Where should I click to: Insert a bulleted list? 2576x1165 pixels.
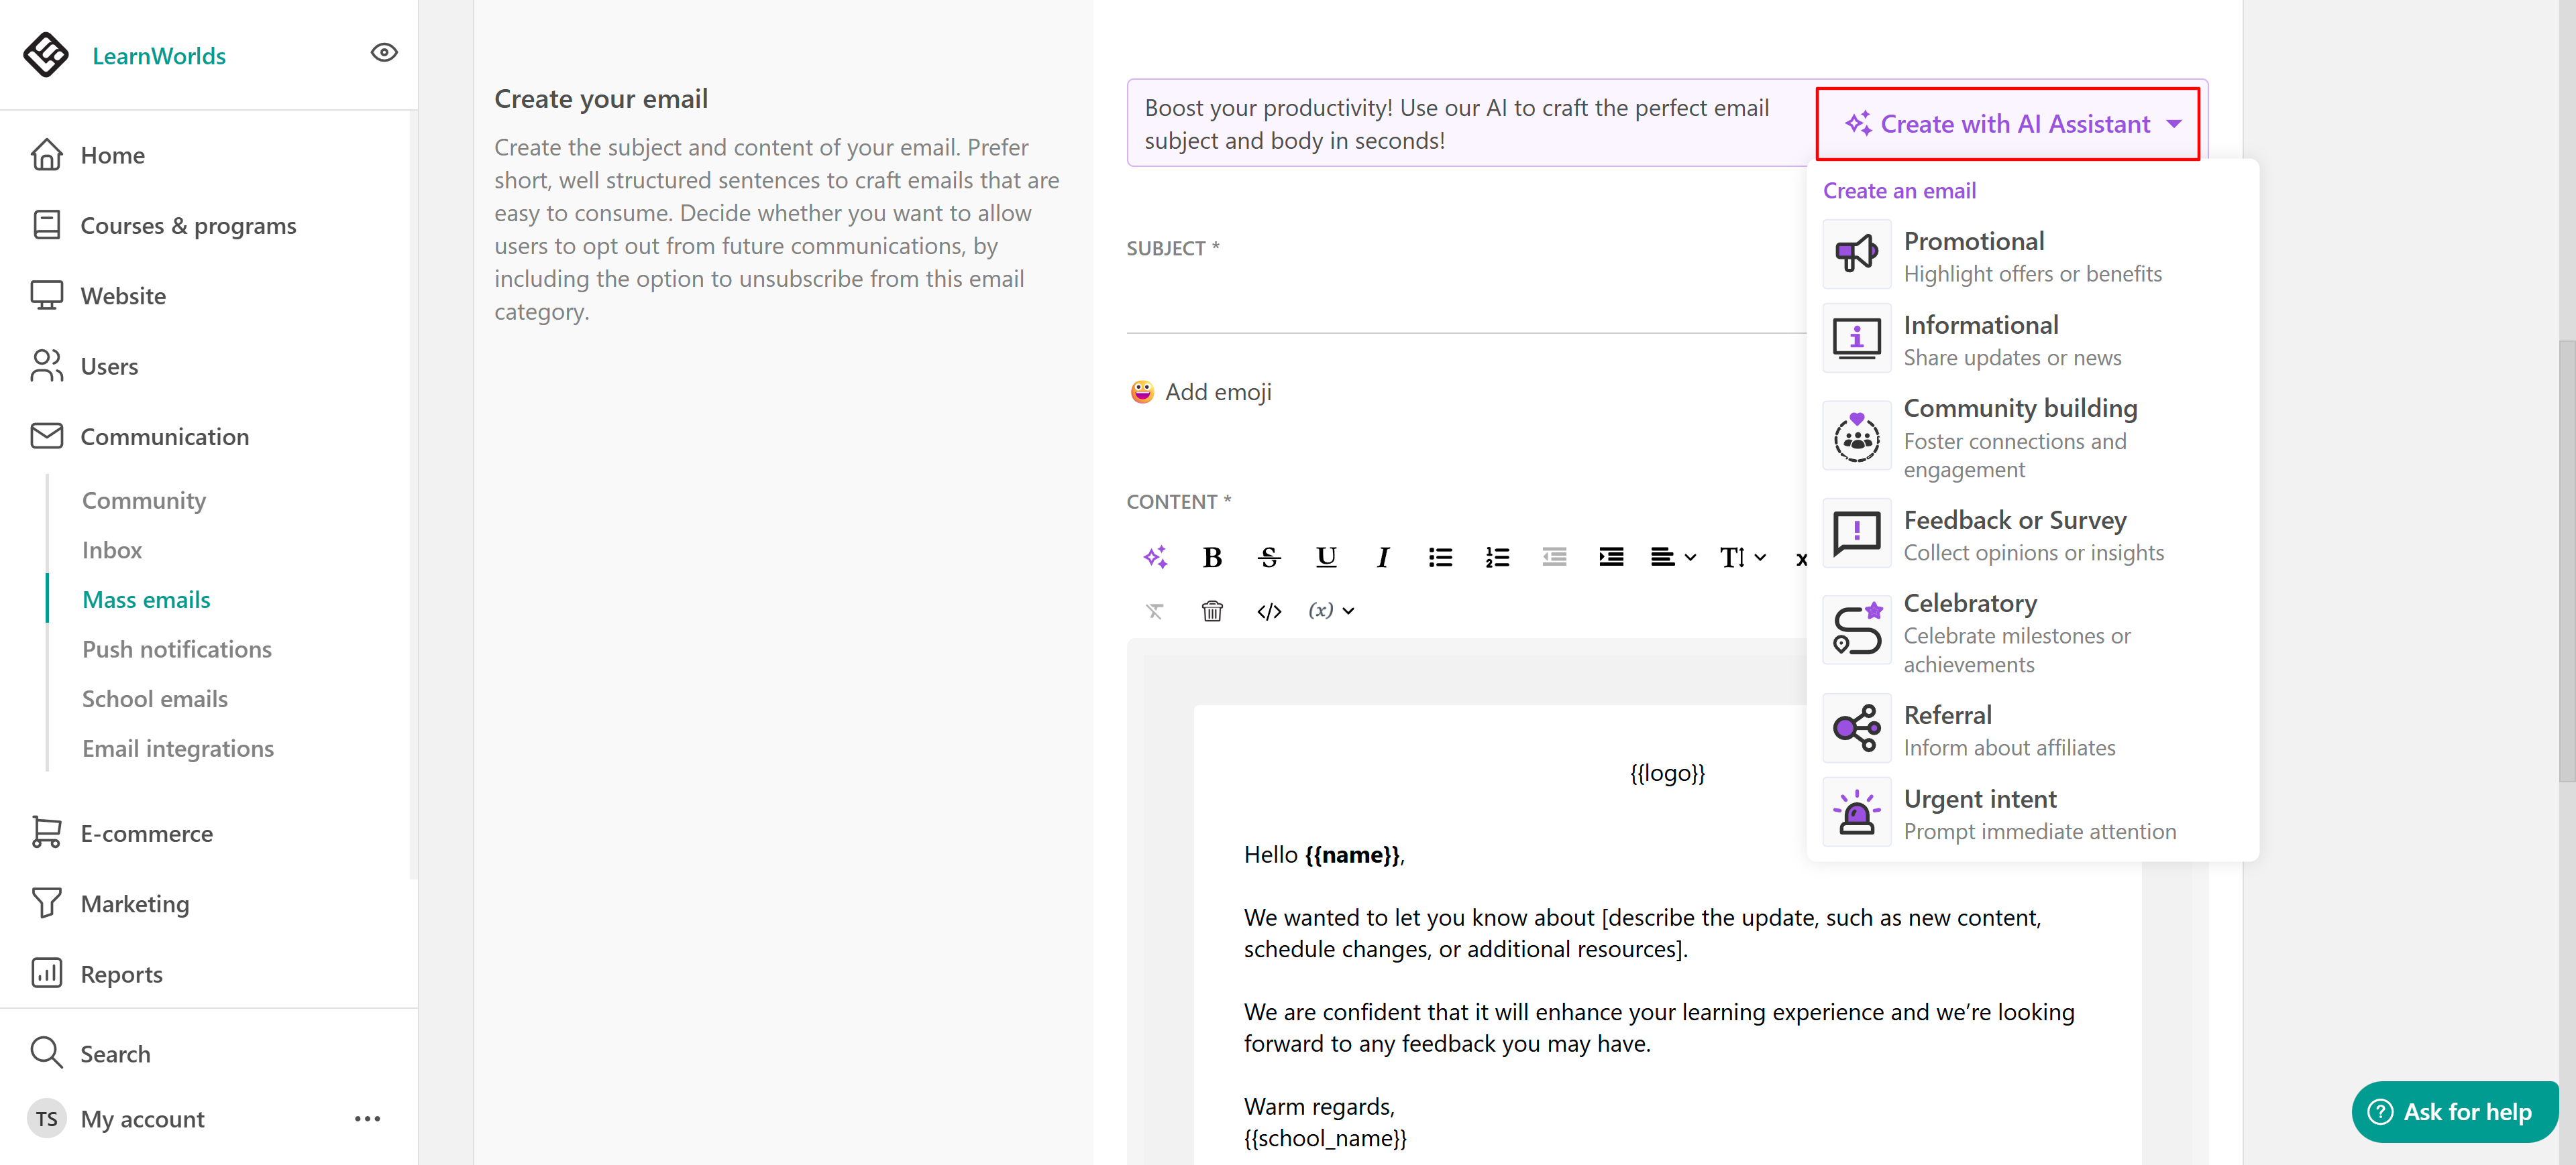[1440, 558]
